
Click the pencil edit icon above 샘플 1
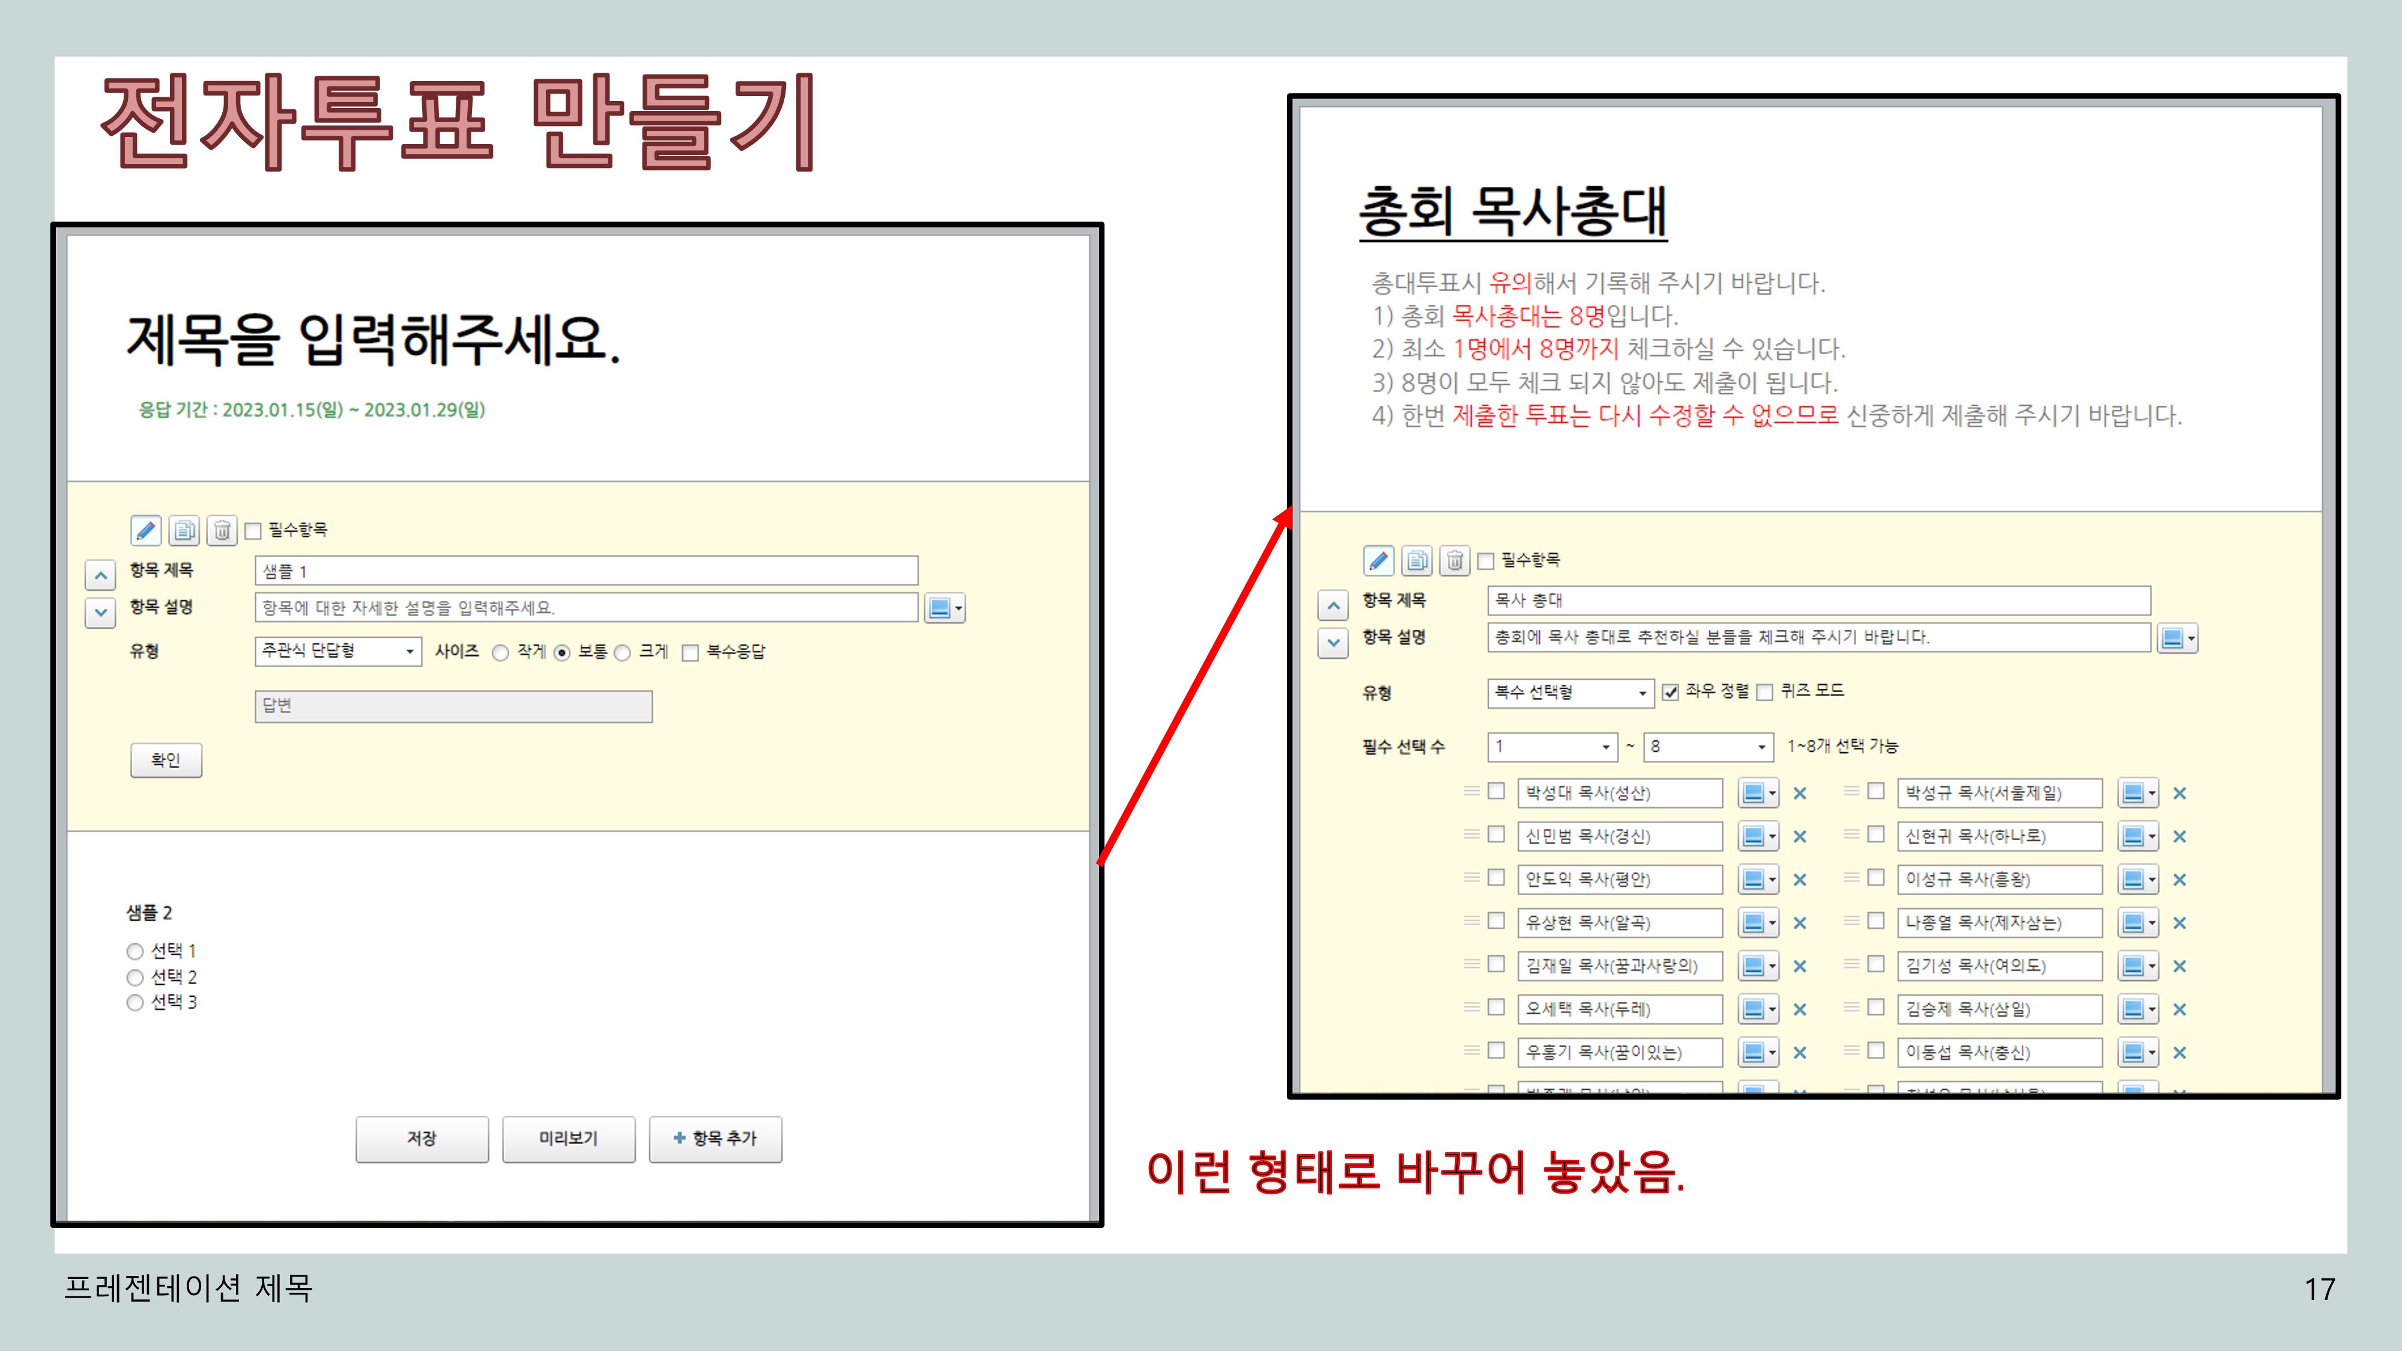pyautogui.click(x=145, y=531)
